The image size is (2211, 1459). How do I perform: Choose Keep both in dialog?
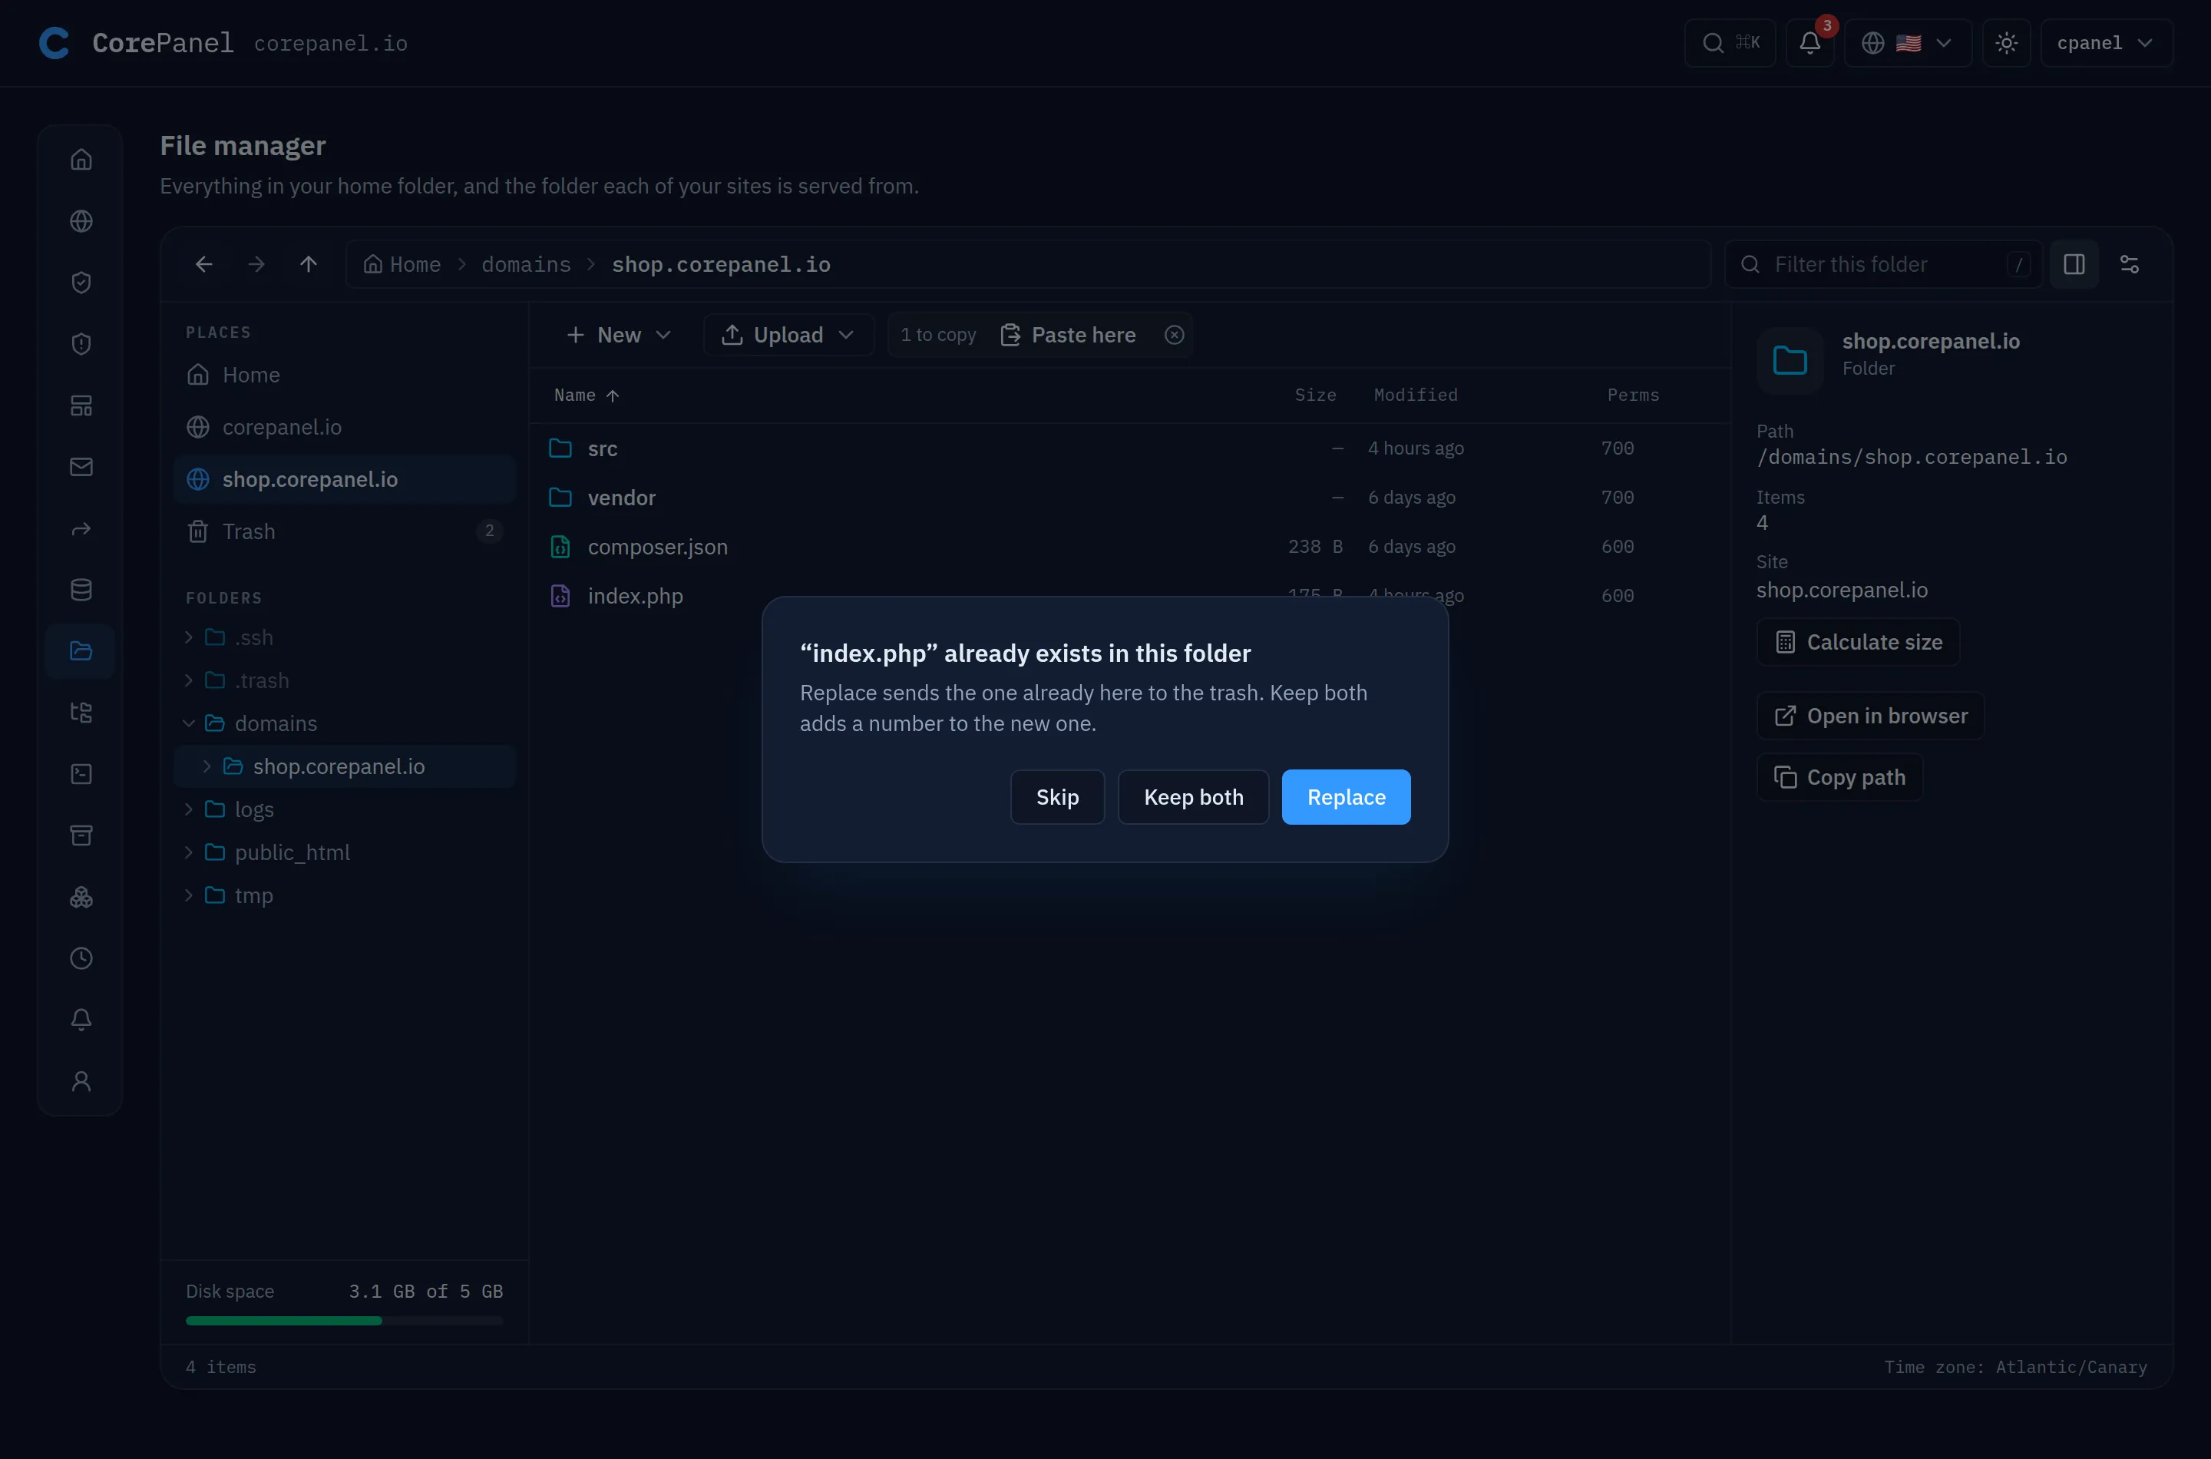coord(1192,797)
